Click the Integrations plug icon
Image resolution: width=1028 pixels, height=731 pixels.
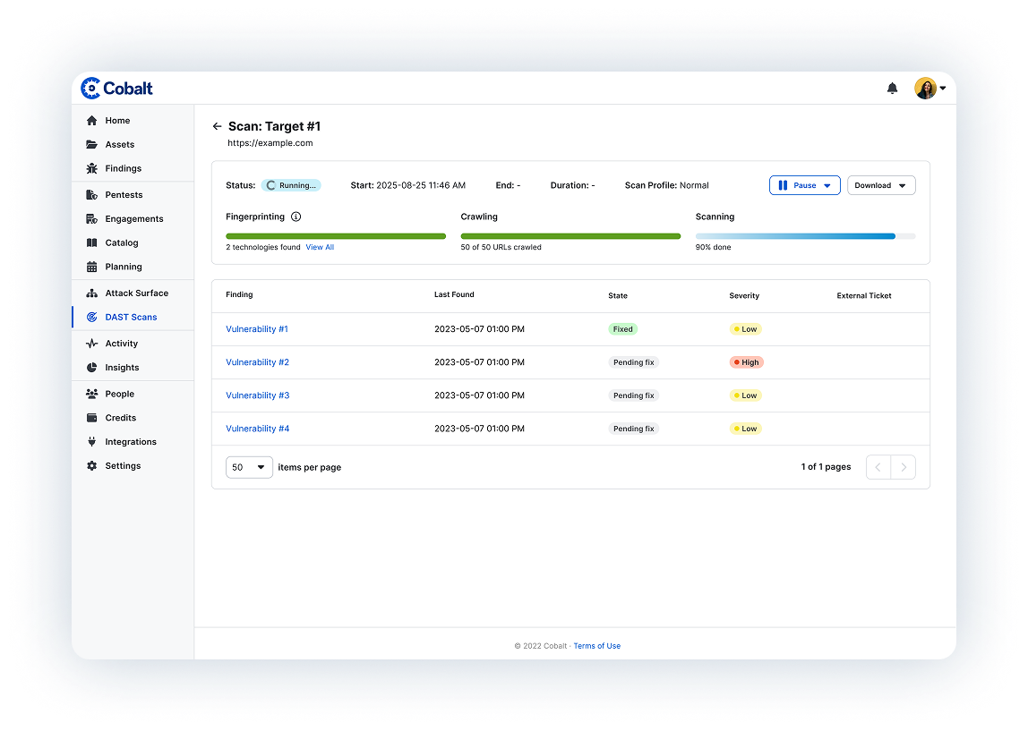pos(91,442)
